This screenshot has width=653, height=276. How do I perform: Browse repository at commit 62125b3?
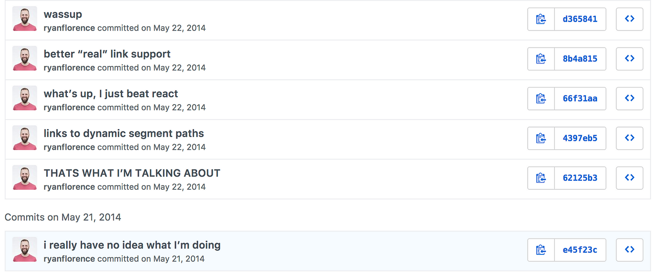pyautogui.click(x=629, y=178)
